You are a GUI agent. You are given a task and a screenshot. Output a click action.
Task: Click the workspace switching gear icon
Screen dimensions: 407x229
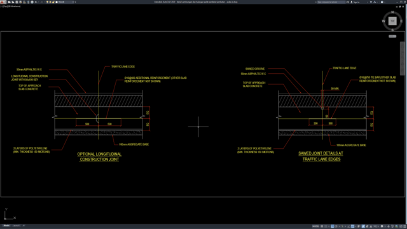[382, 226]
